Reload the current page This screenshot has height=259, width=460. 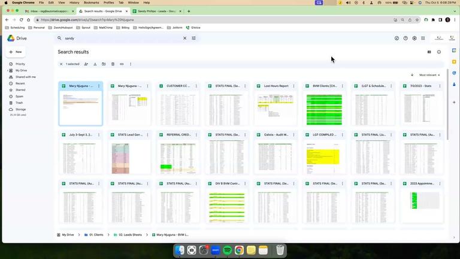click(21, 20)
